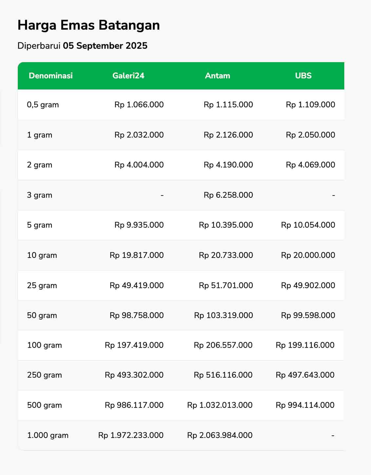Select Galeri24 price Rp 4.004.000
The width and height of the screenshot is (371, 475).
click(x=139, y=165)
